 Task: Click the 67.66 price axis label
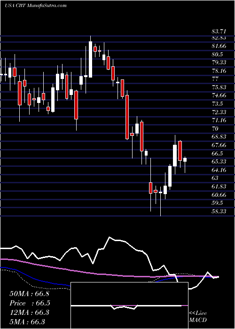(x=219, y=145)
